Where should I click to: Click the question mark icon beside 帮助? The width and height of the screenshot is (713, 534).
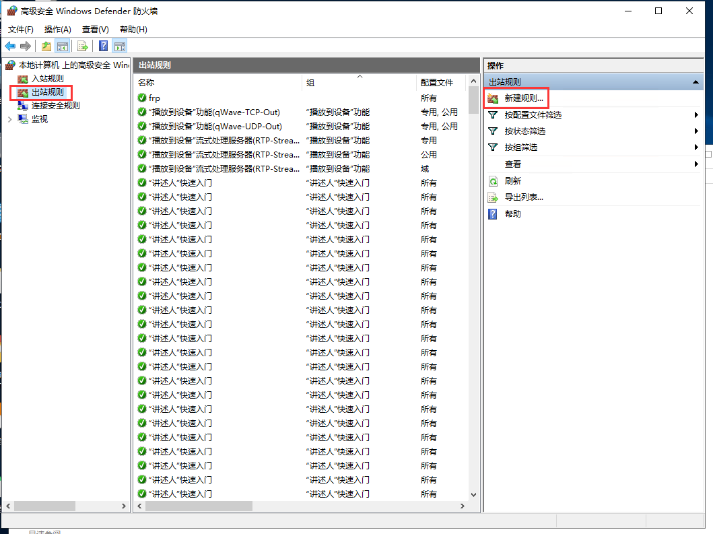(492, 213)
